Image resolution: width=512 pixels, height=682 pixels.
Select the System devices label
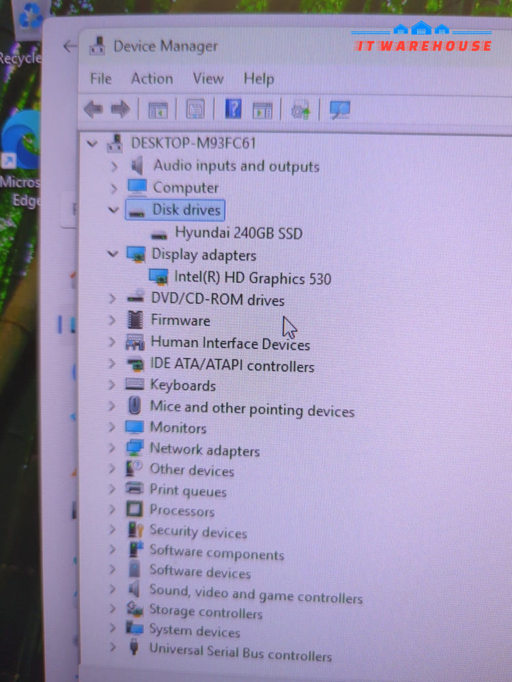[195, 630]
